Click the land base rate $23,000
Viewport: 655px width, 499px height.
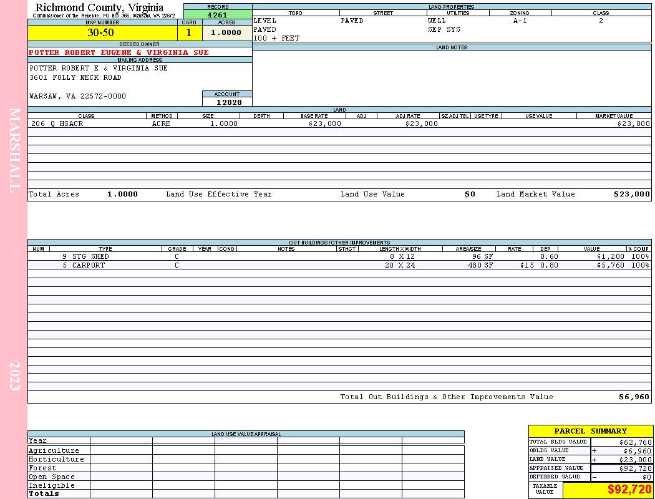[x=325, y=124]
